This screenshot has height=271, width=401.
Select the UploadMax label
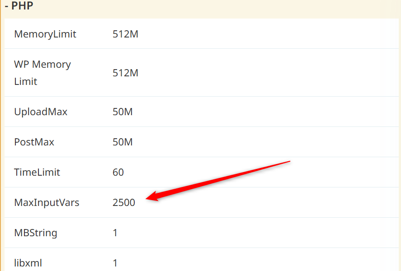click(x=41, y=112)
